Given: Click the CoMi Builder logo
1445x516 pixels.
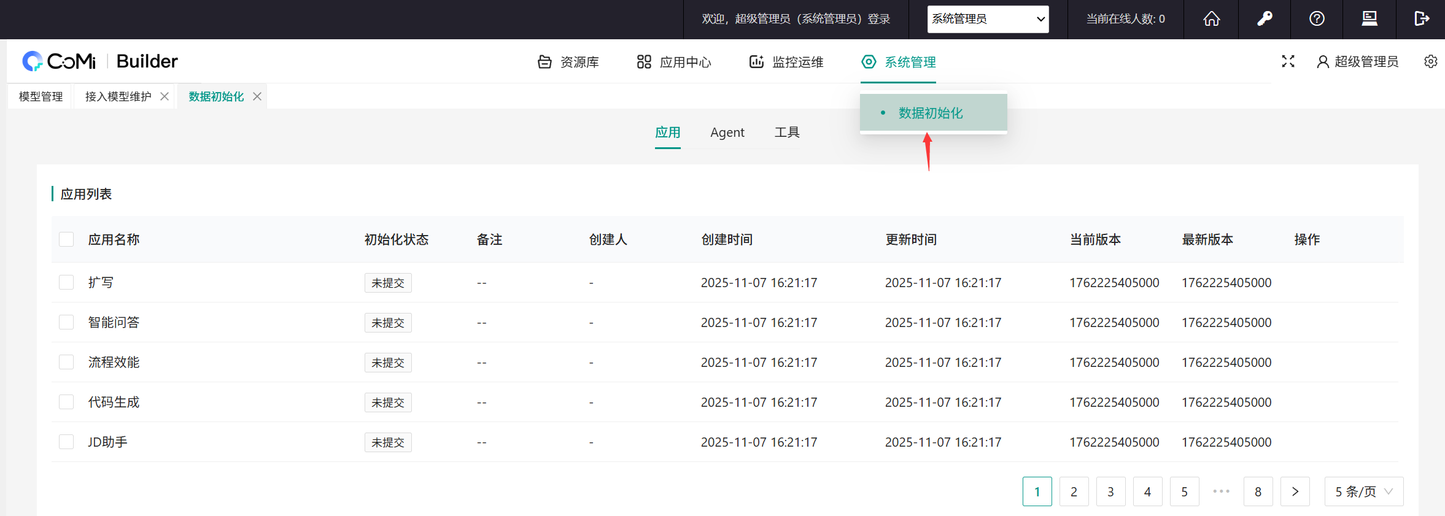Looking at the screenshot, I should pos(100,61).
